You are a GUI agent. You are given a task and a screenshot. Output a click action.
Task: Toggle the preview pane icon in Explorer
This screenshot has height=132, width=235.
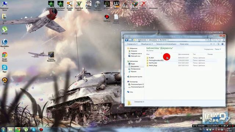(218, 44)
